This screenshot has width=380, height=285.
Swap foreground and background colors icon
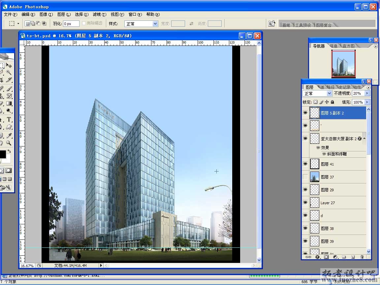pyautogui.click(x=9, y=151)
